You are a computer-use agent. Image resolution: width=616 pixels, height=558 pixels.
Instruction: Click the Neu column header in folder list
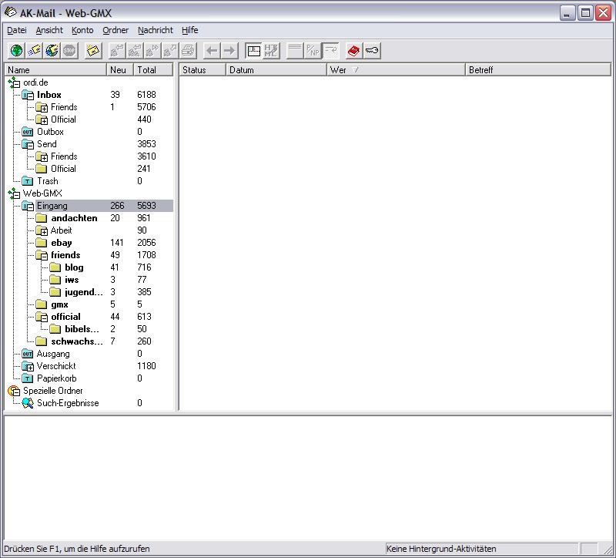[120, 70]
